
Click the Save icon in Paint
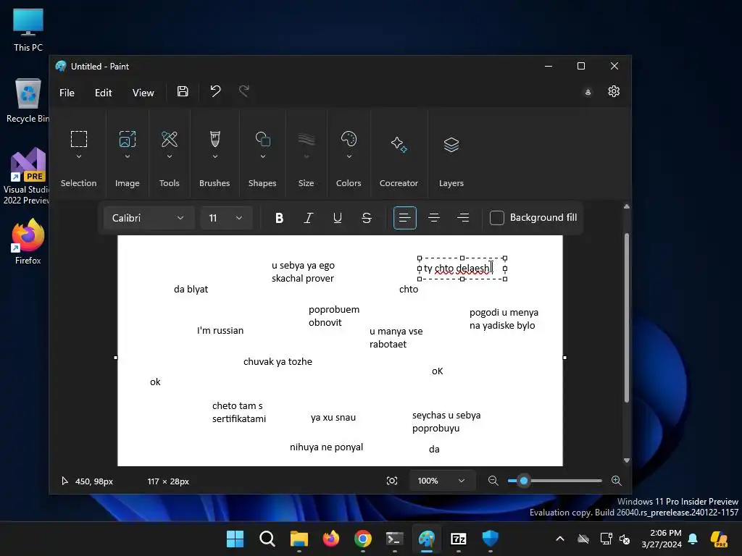tap(183, 91)
